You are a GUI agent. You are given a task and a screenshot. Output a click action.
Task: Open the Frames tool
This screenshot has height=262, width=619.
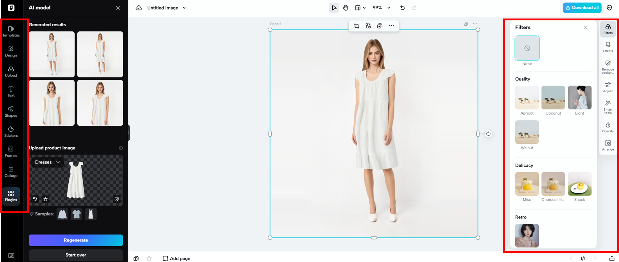[x=11, y=152]
